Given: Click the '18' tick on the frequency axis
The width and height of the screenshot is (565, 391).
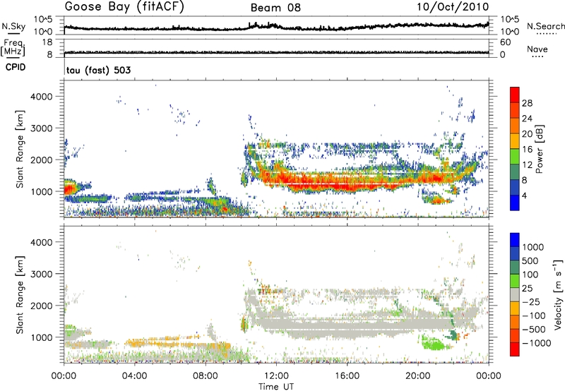Looking at the screenshot, I should [47, 42].
